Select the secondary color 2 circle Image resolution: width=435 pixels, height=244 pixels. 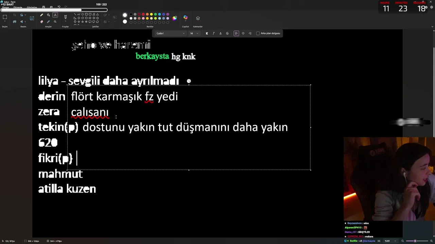125,21
